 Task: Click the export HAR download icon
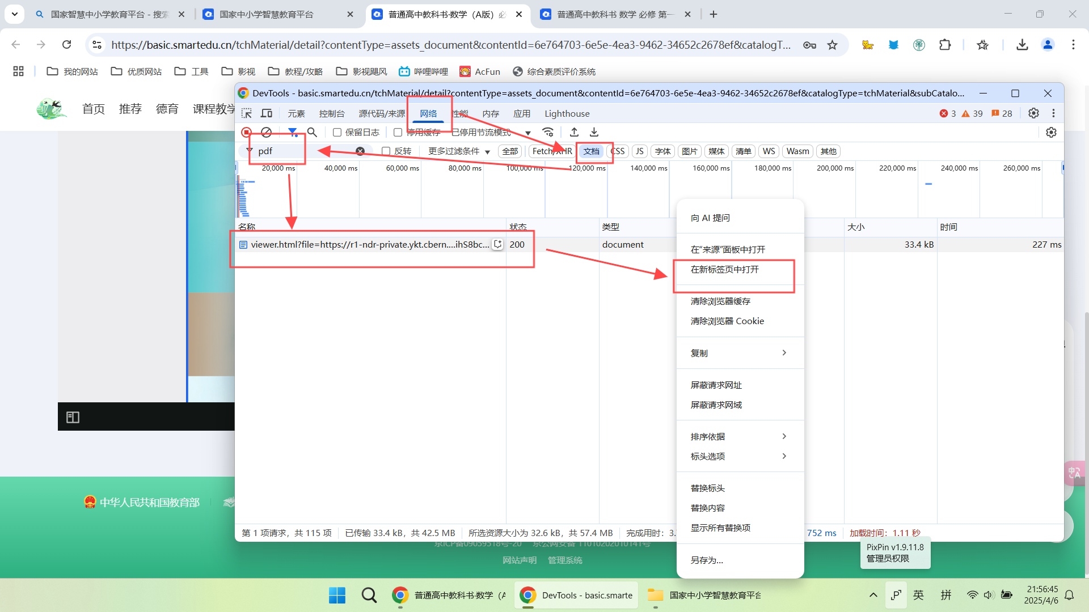pyautogui.click(x=594, y=132)
